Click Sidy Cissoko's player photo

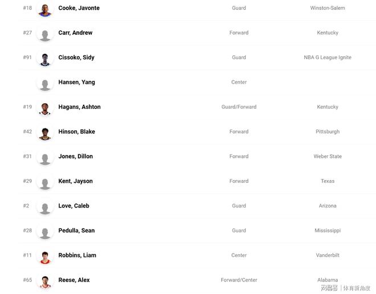click(45, 58)
